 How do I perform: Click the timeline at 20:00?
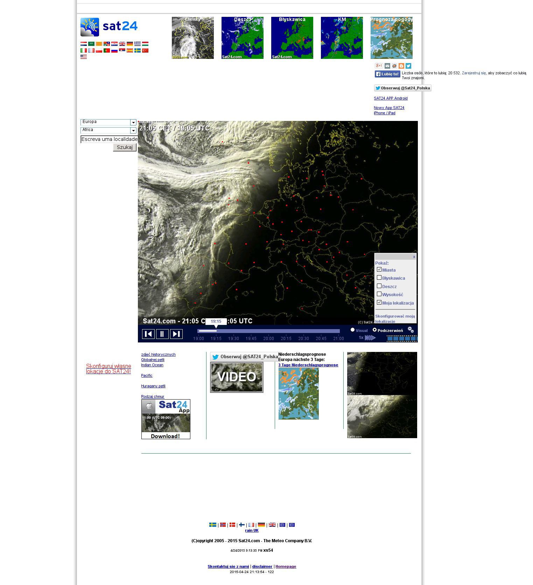pyautogui.click(x=268, y=331)
